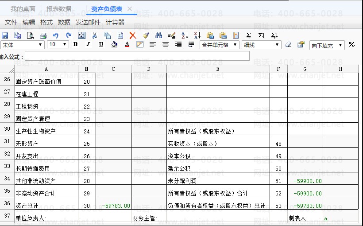Click the 输入公式 formula input field
Image resolution: width=363 pixels, height=226 pixels.
[x=137, y=56]
